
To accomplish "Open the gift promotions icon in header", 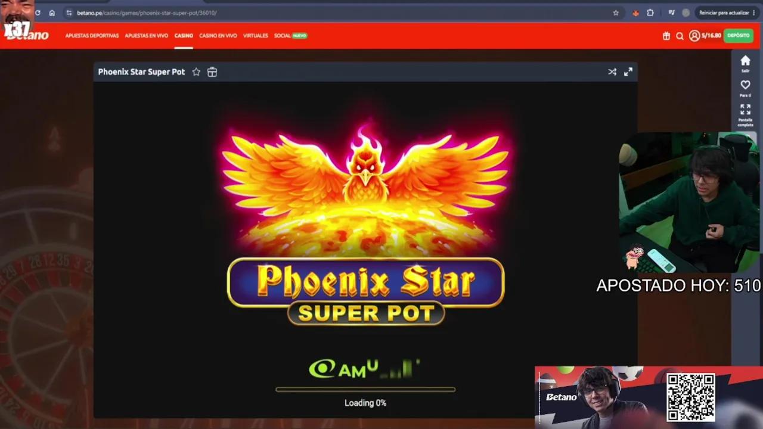I will coord(666,36).
